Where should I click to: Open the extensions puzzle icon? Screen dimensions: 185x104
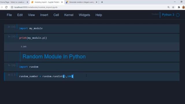(179, 7)
